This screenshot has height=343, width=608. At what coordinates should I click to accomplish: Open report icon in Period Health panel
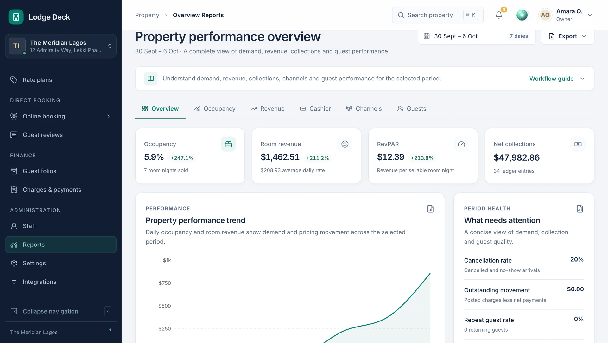coord(580,209)
